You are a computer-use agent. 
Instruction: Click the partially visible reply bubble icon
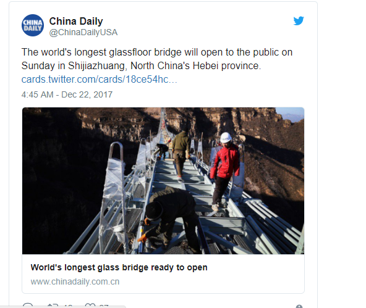coord(28,306)
